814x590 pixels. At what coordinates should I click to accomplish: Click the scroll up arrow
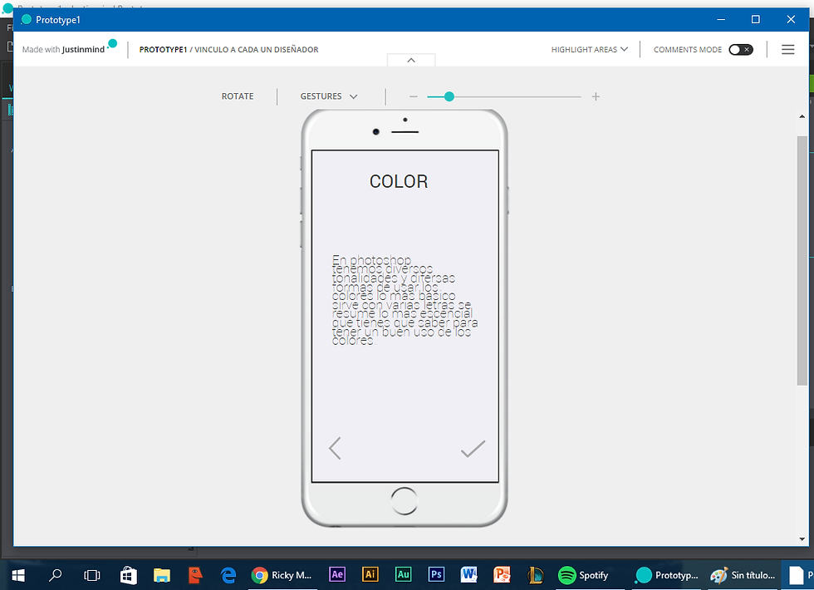[802, 117]
